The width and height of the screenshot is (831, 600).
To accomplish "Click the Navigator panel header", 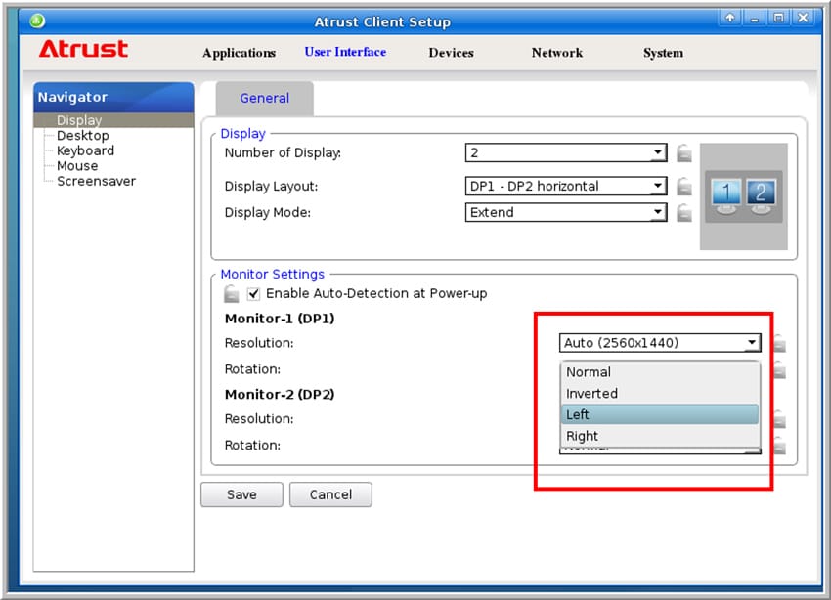I will point(113,97).
